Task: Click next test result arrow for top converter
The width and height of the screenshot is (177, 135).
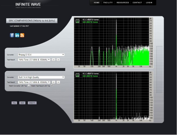Action: [x=58, y=60]
